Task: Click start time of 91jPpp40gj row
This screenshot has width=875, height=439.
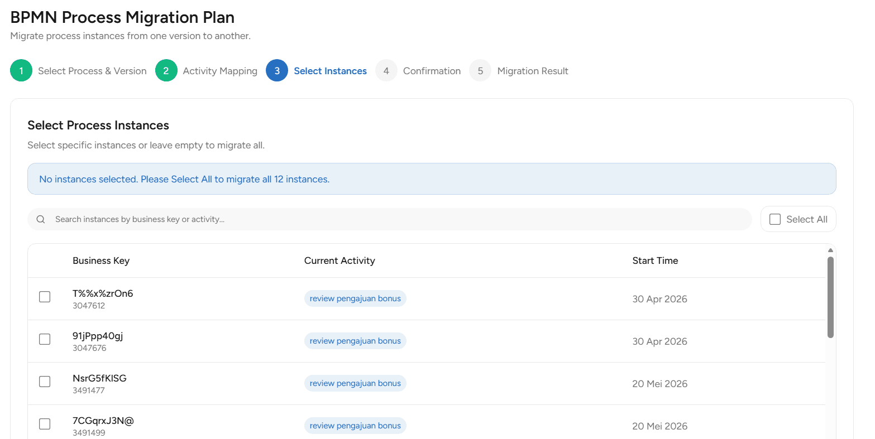Action: (659, 341)
